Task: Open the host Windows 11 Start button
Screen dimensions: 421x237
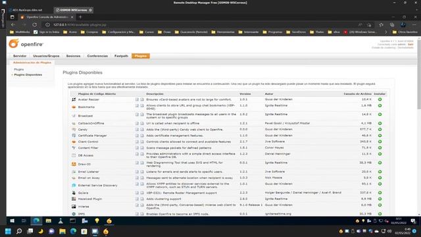Action: point(8,231)
